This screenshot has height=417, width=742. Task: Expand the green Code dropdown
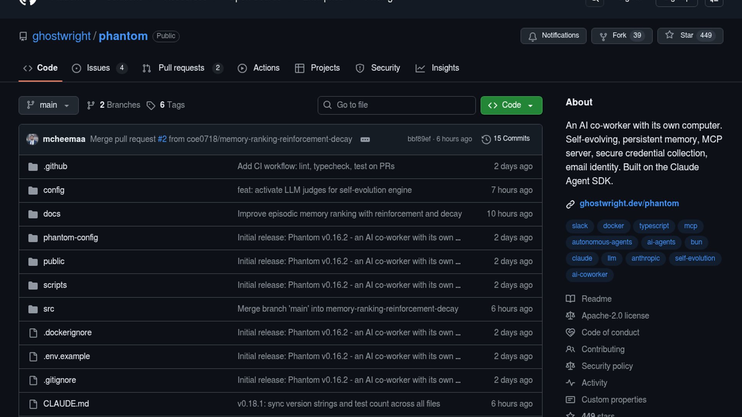pyautogui.click(x=511, y=105)
